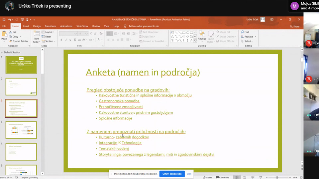
Task: Click the Find magnifier icon
Action: point(243,32)
